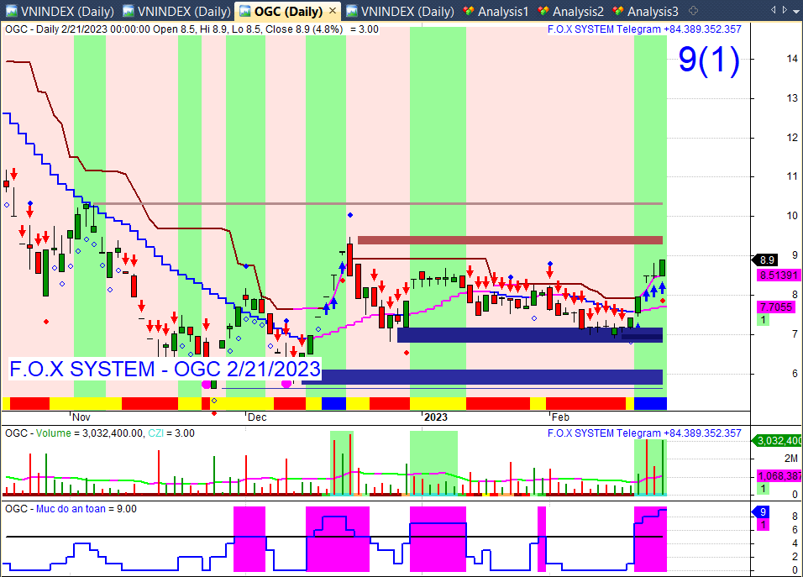Click the Dec label on time axis
Image resolution: width=803 pixels, height=577 pixels.
coord(257,417)
